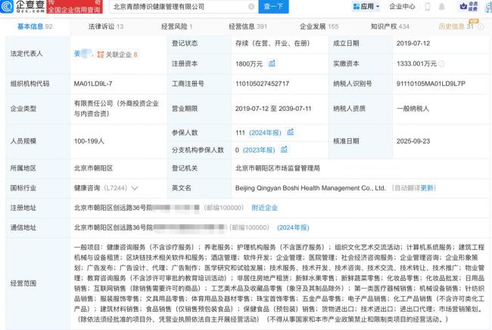Click the 所属地区 value 北京市朝阳区
The width and height of the screenshot is (492, 330).
pos(93,168)
